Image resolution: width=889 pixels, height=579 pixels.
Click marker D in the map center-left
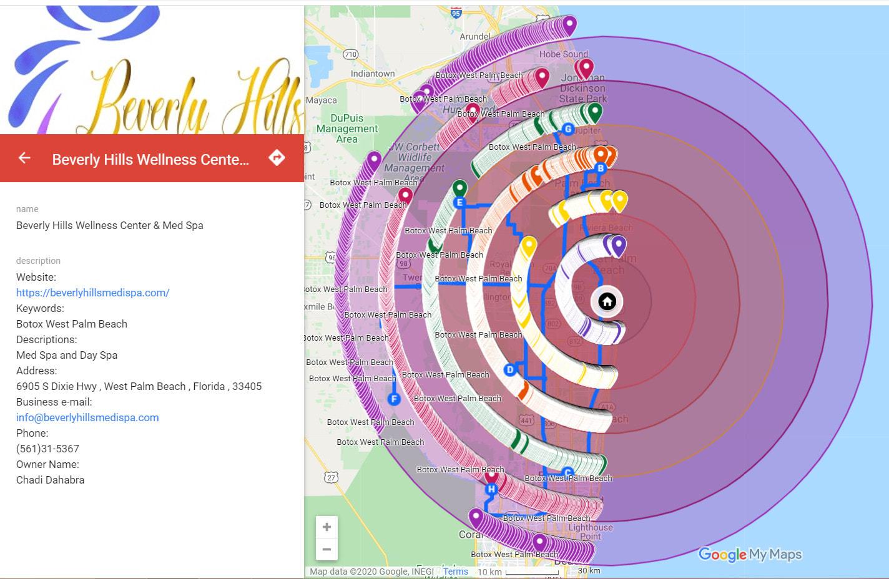click(x=511, y=369)
